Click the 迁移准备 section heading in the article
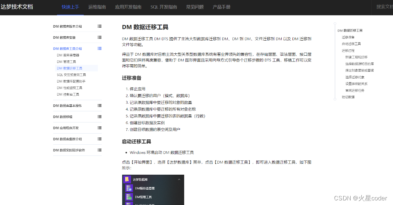Viewport: 393px width, 205px height. [132, 78]
